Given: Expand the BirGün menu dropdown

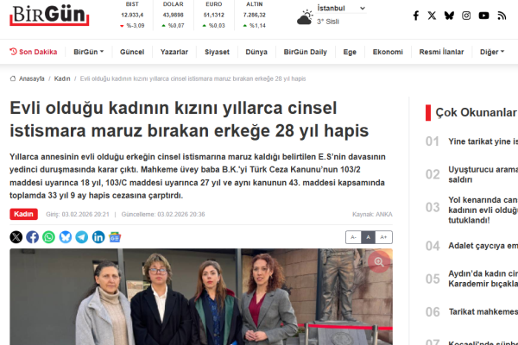Looking at the screenshot, I should (x=89, y=52).
